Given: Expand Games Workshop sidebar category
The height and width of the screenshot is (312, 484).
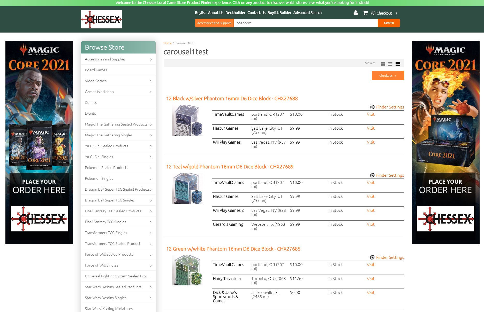Looking at the screenshot, I should [x=151, y=92].
